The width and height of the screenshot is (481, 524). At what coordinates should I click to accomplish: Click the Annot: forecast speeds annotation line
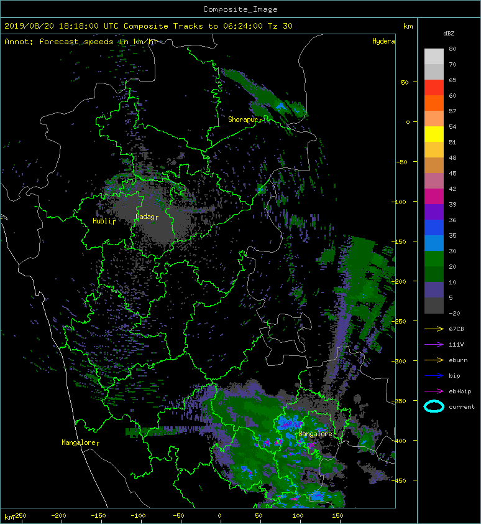coord(81,42)
